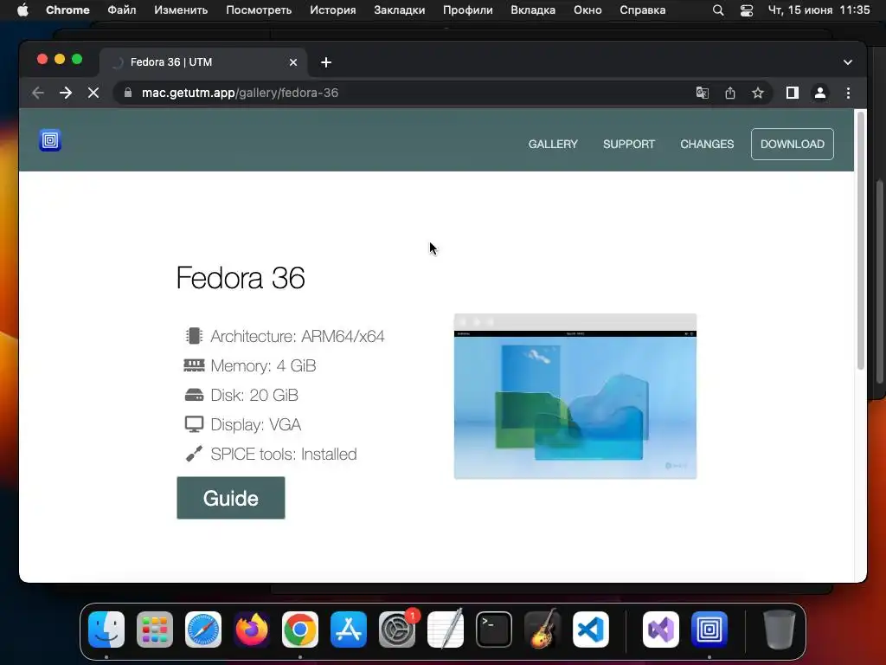
Task: Close the Fedora 36 | UTM tab
Action: (x=293, y=62)
